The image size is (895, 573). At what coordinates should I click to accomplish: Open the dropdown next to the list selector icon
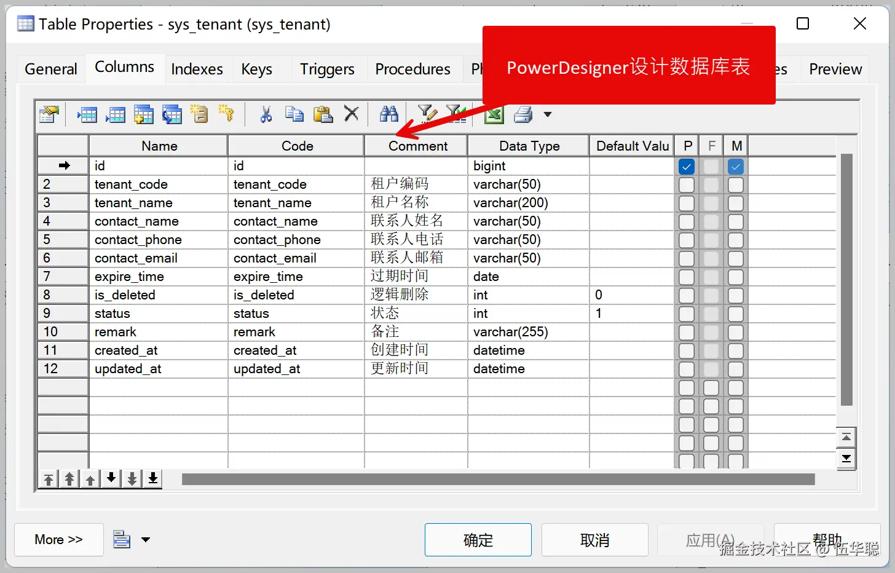coord(146,539)
